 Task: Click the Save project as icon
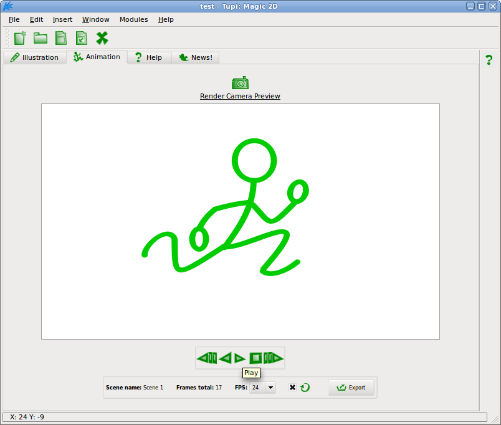click(x=82, y=39)
